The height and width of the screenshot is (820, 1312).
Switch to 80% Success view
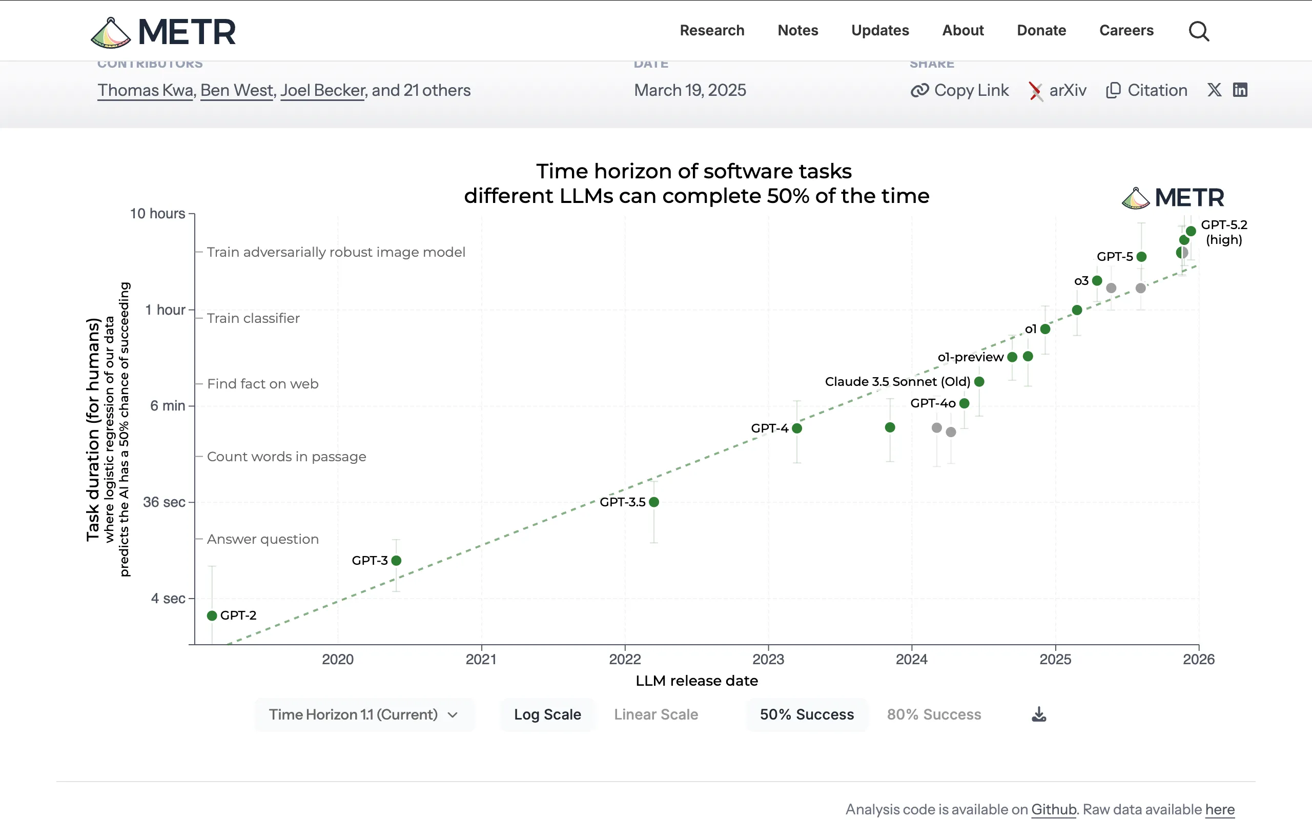(934, 714)
